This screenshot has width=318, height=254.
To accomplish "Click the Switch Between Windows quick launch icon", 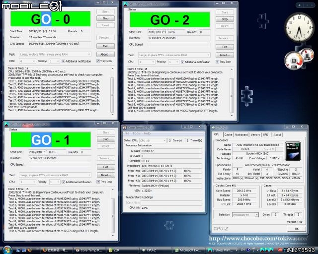I will pyautogui.click(x=24, y=251).
